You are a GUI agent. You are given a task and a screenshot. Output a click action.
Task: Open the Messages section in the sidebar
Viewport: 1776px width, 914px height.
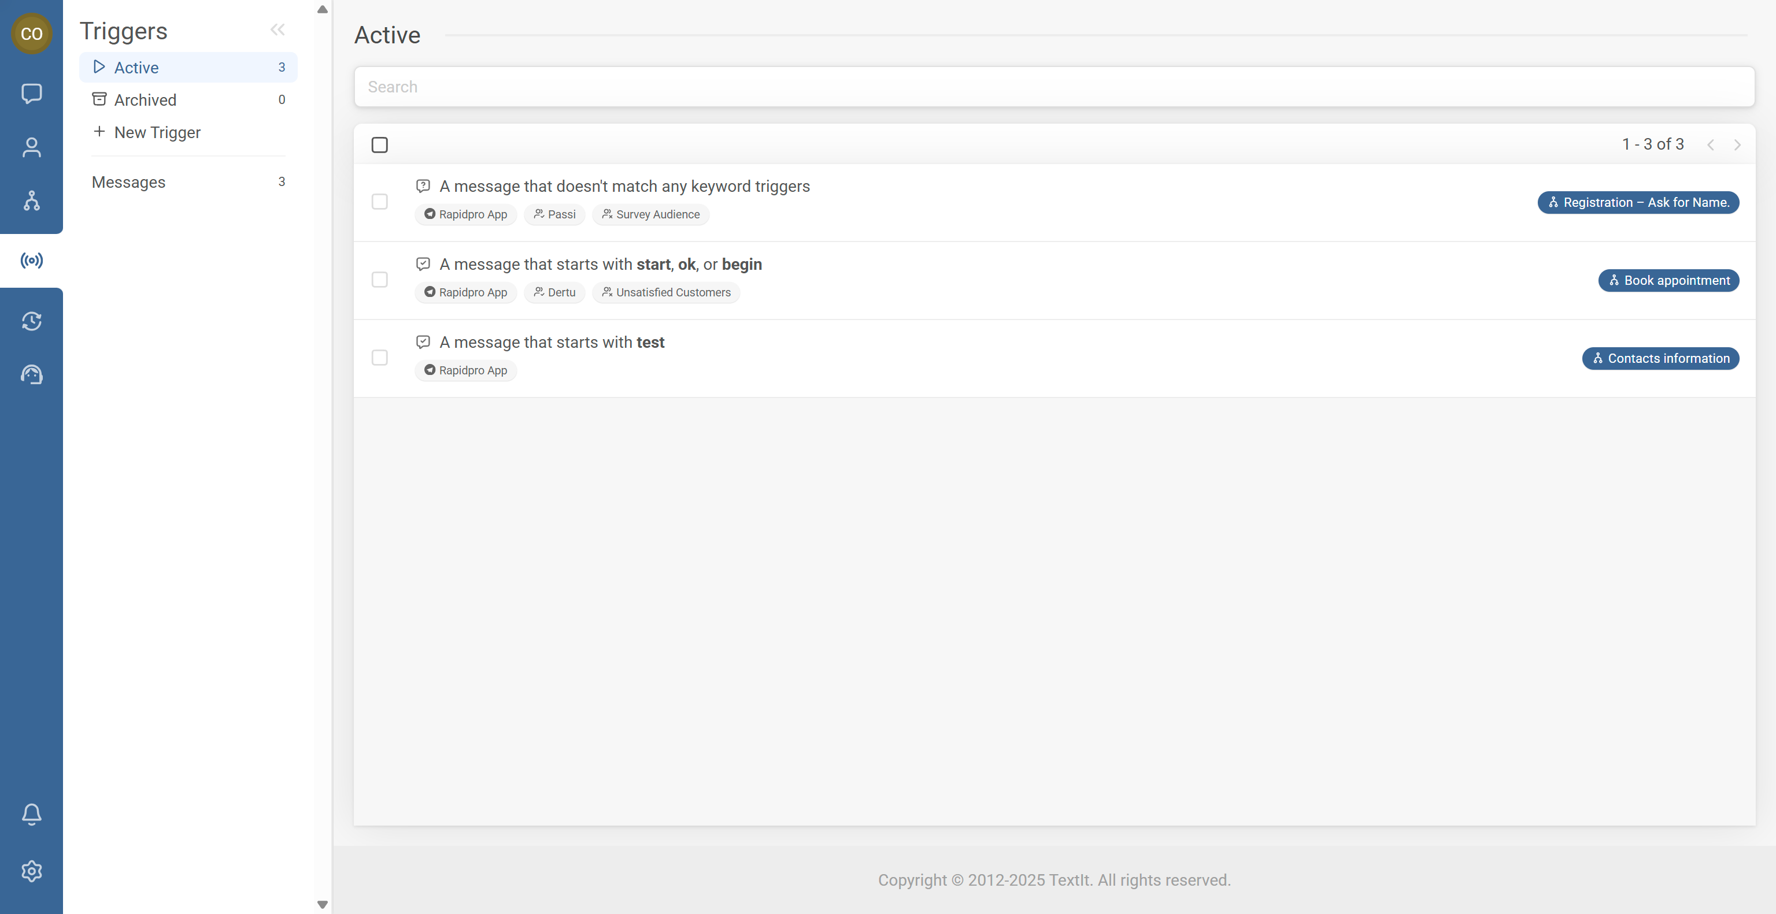(128, 182)
